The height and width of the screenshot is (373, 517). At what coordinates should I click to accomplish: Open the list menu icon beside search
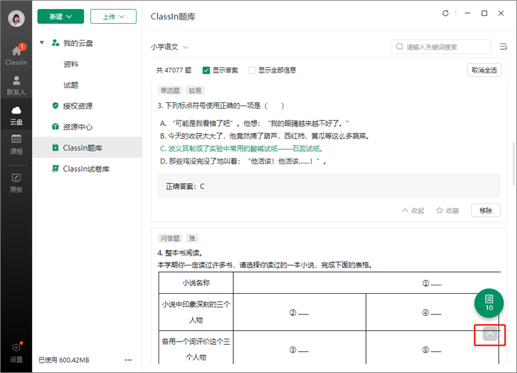coord(503,47)
